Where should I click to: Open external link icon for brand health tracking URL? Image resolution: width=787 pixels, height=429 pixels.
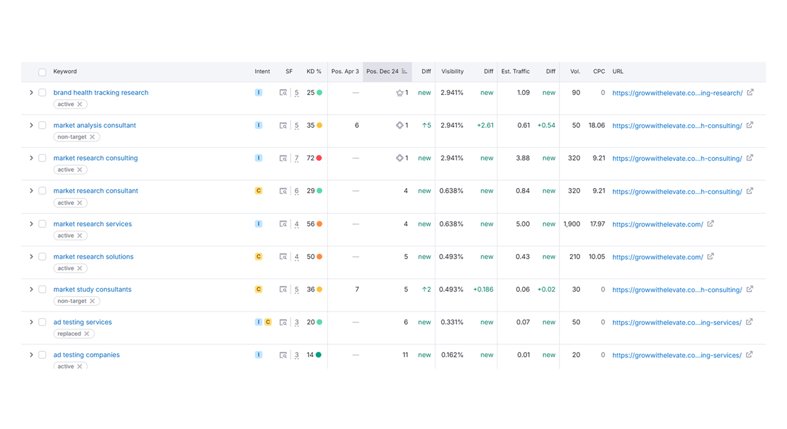[750, 92]
